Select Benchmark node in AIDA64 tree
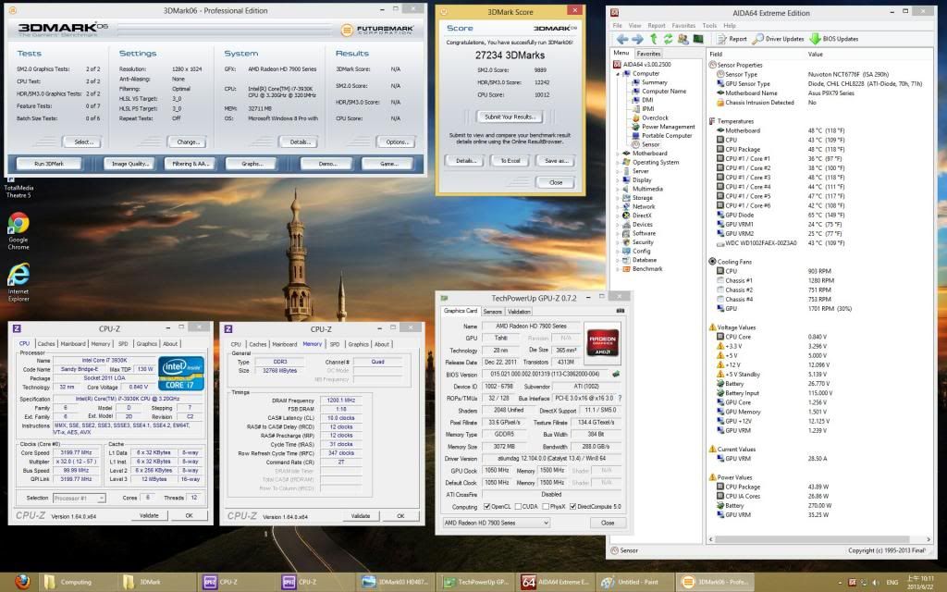Image resolution: width=947 pixels, height=592 pixels. (647, 269)
